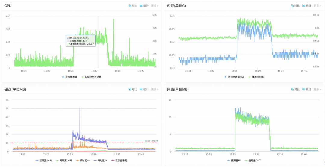
Task: Click the 480 y-axis label in CPU chart
Action: (x=8, y=16)
